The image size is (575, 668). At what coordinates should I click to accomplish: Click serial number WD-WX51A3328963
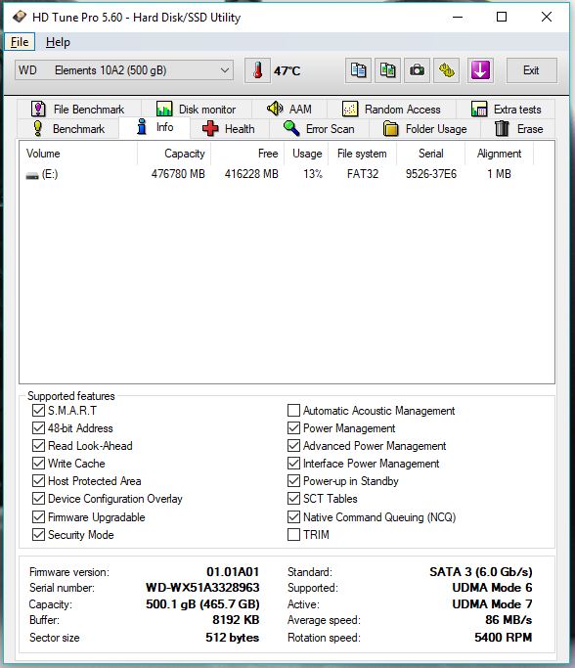(202, 588)
